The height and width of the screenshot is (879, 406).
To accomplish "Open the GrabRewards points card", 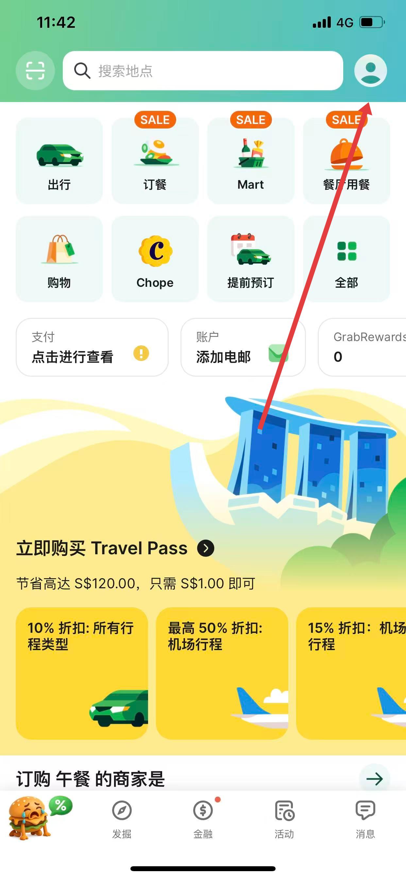I will [362, 347].
